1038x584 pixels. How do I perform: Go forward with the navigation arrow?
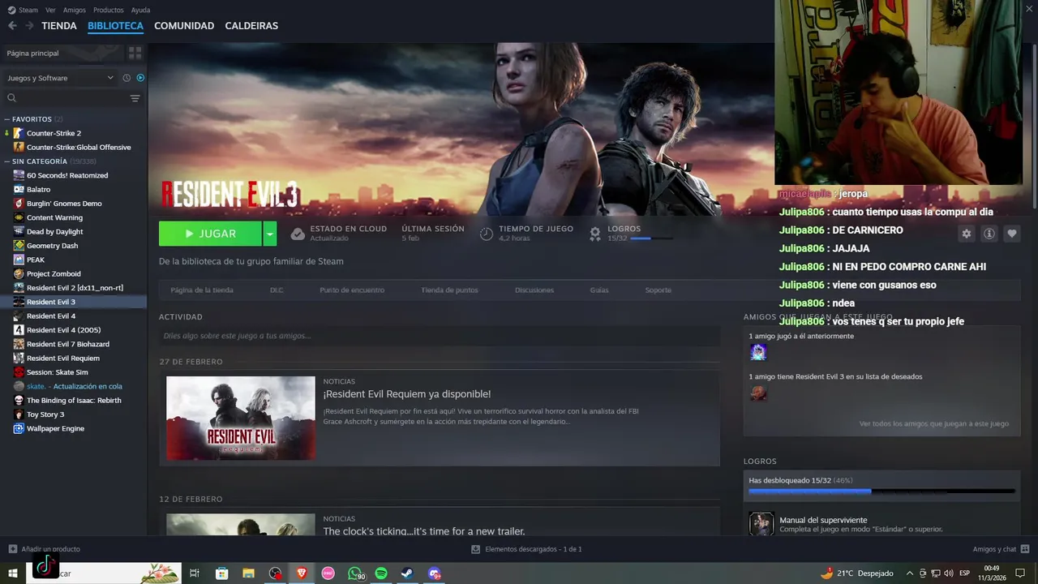[x=29, y=26]
